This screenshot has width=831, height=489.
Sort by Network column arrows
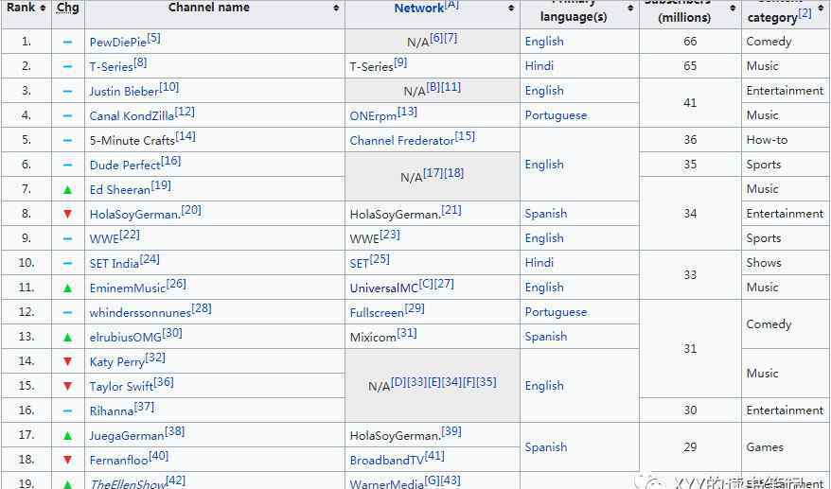[511, 8]
